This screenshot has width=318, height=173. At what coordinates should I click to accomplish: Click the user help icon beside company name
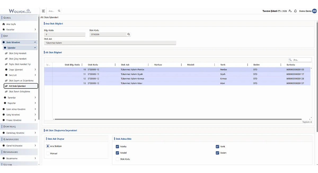pyautogui.click(x=290, y=11)
